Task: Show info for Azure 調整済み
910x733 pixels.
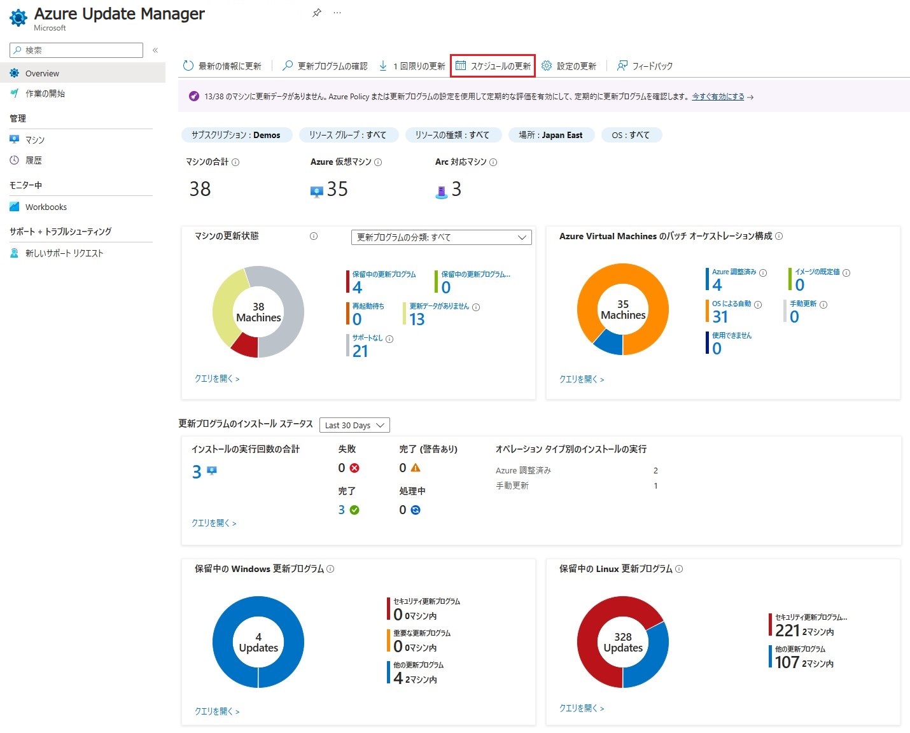Action: pos(763,273)
